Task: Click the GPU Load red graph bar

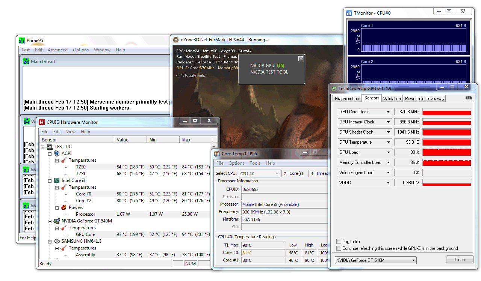Action: click(446, 152)
